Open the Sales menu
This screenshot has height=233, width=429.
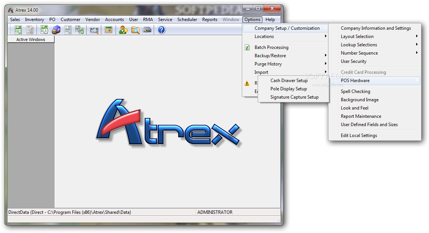pyautogui.click(x=15, y=20)
